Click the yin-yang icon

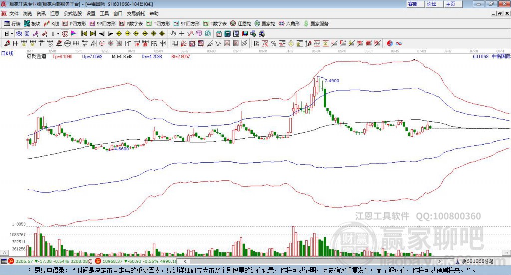(x=390, y=43)
